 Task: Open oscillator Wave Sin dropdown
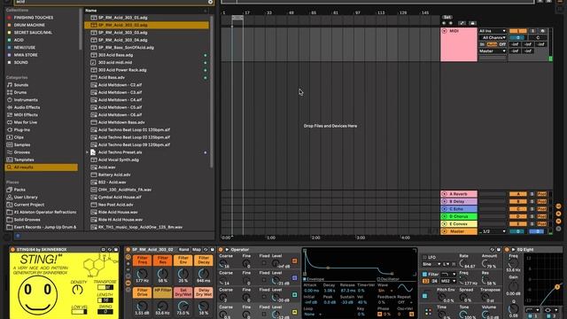[385, 291]
